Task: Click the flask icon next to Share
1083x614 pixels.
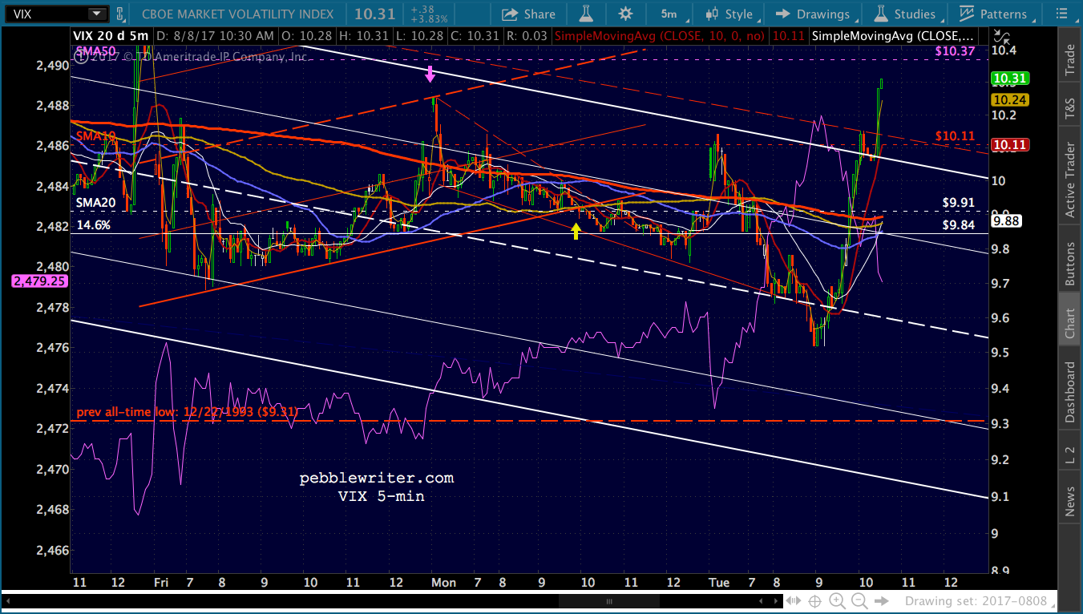Action: (586, 14)
